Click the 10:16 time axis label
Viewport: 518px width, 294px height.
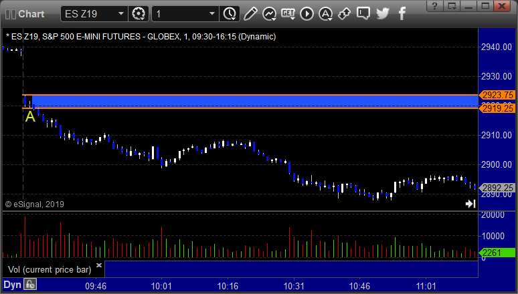[228, 286]
